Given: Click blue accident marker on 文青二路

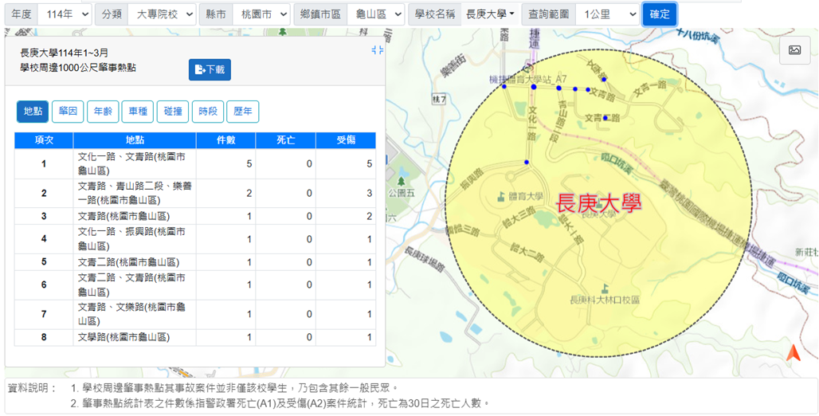Looking at the screenshot, I should tap(605, 118).
